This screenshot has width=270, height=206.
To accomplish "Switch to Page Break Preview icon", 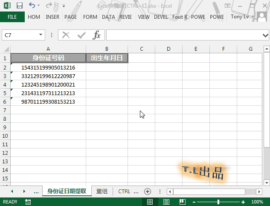I will [x=183, y=202].
